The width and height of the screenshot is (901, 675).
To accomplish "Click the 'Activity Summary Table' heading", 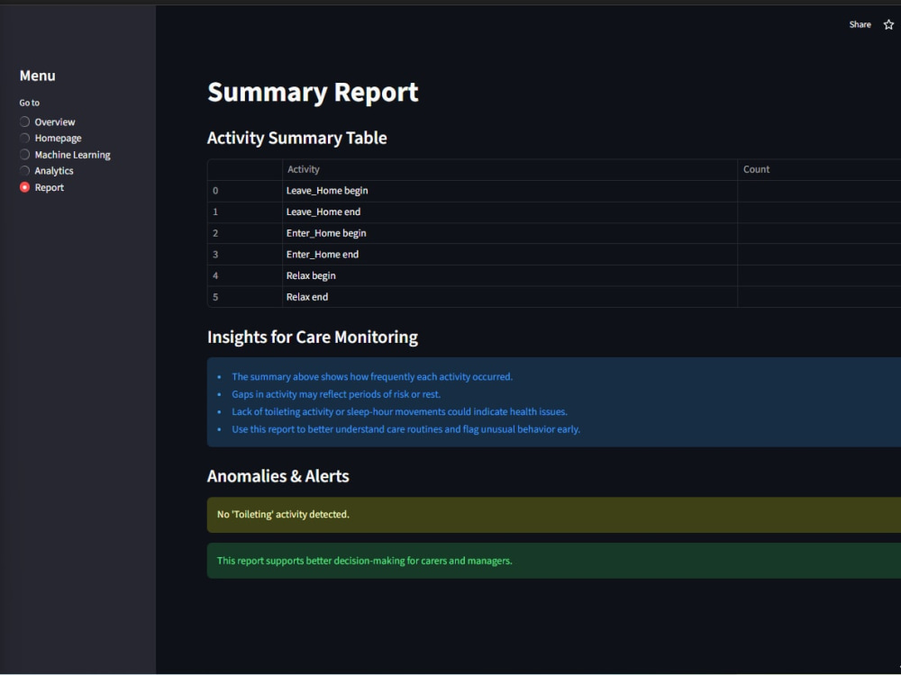I will [297, 139].
